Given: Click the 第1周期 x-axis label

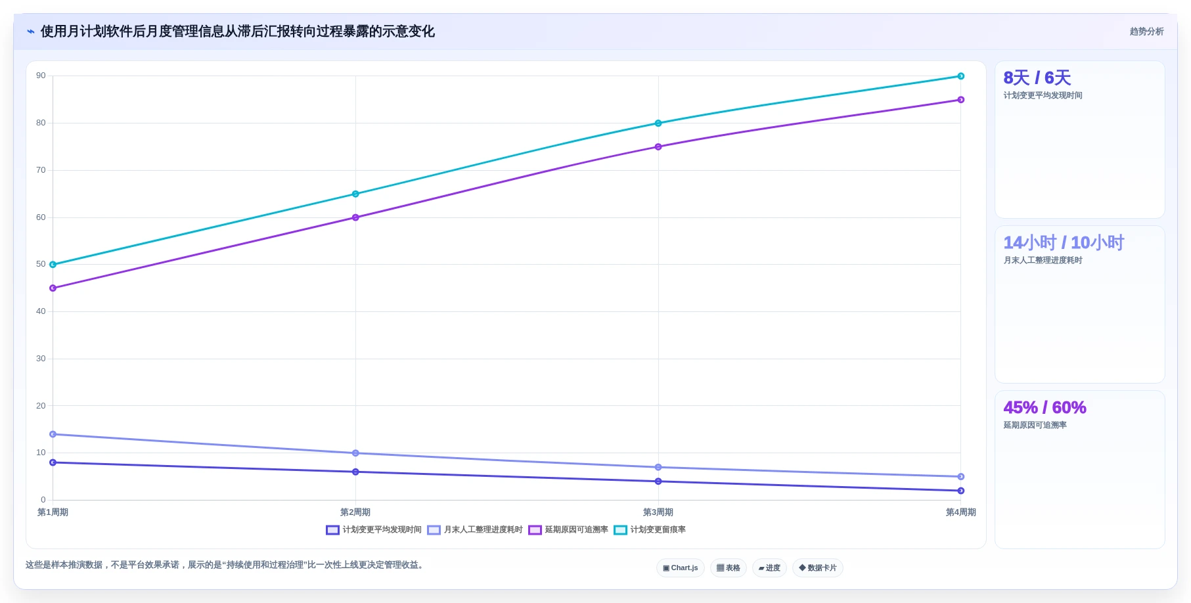Looking at the screenshot, I should pos(53,512).
